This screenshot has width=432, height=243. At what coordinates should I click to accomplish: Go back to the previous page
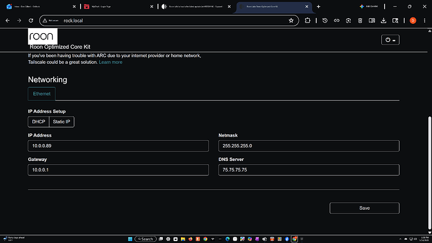(8, 21)
